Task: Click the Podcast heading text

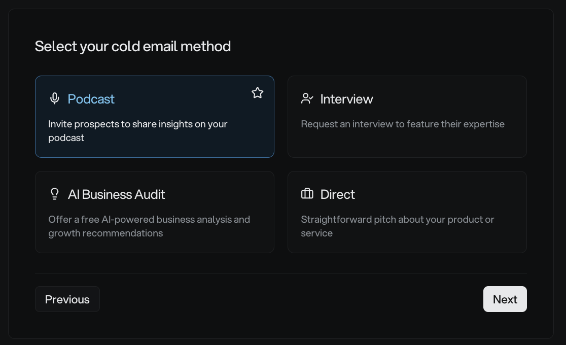Action: pos(91,99)
